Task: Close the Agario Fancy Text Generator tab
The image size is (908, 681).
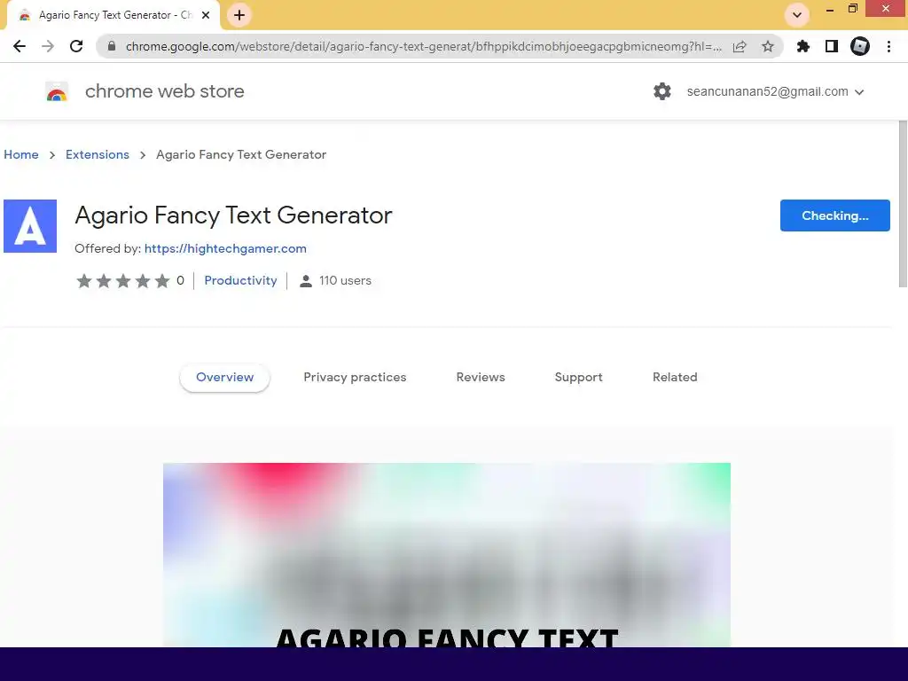Action: click(x=206, y=16)
